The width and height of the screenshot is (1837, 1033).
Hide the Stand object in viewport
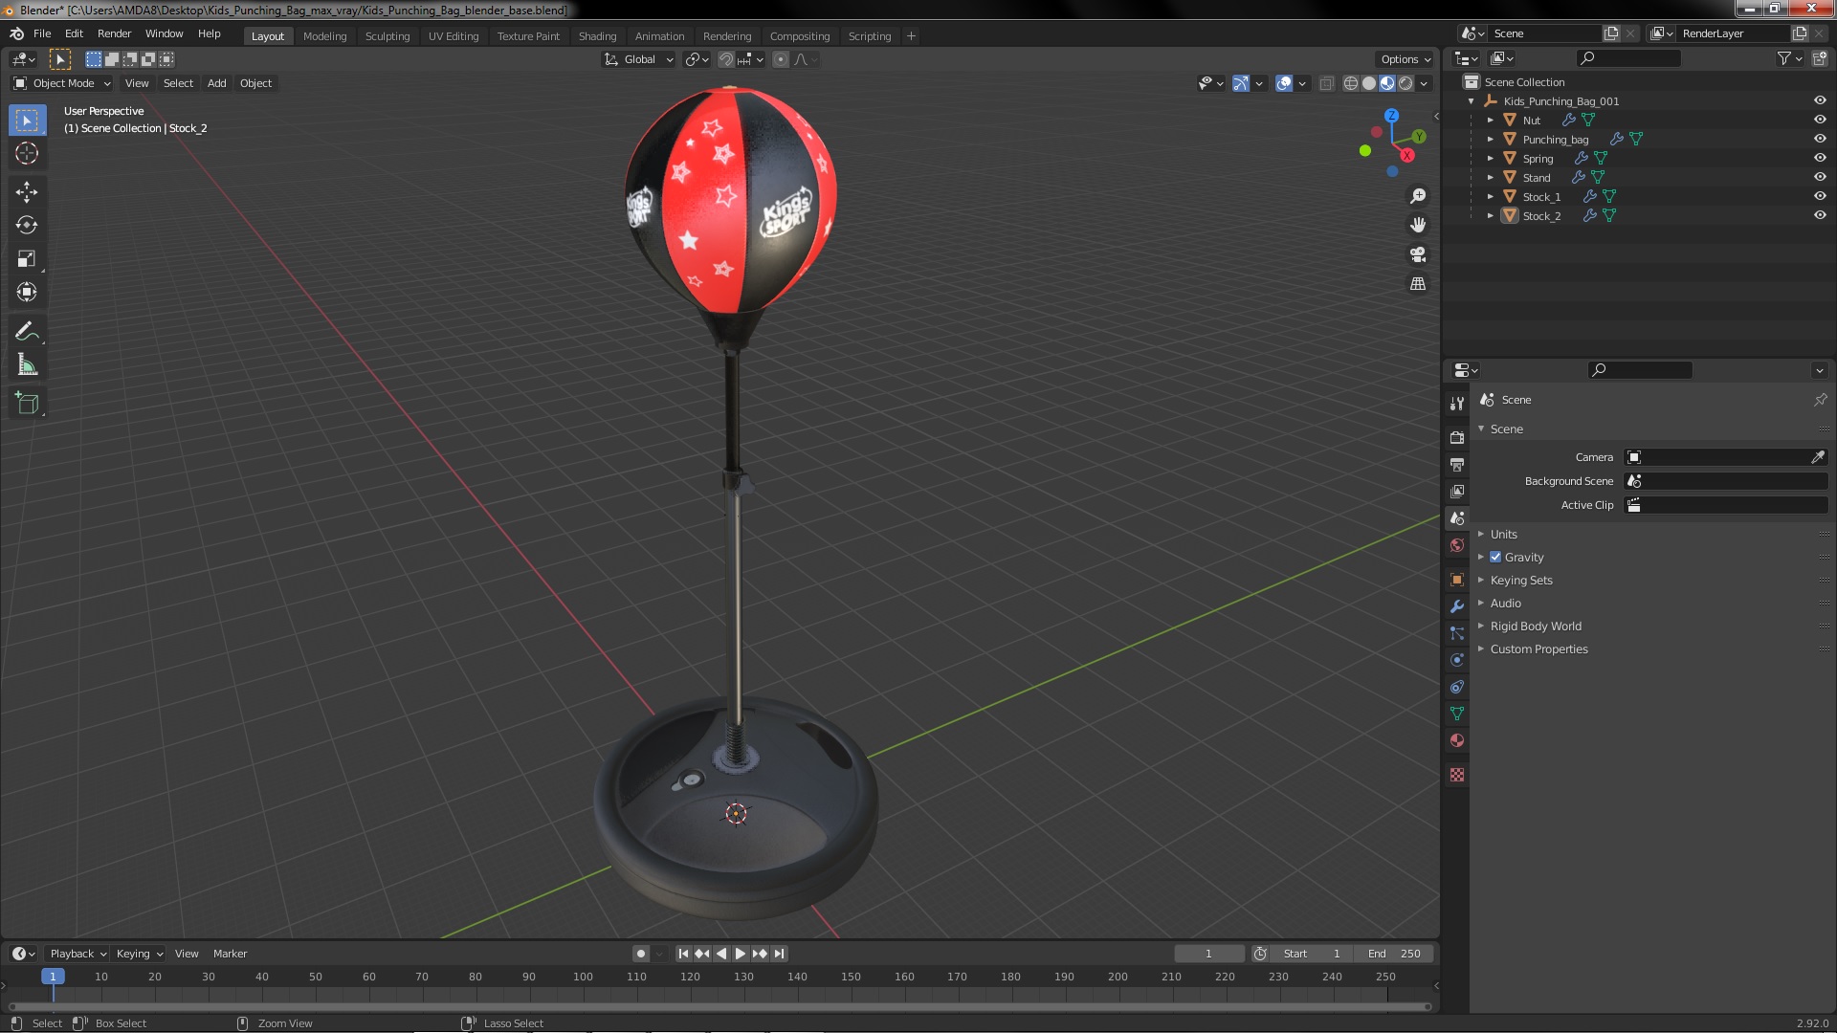click(x=1820, y=177)
